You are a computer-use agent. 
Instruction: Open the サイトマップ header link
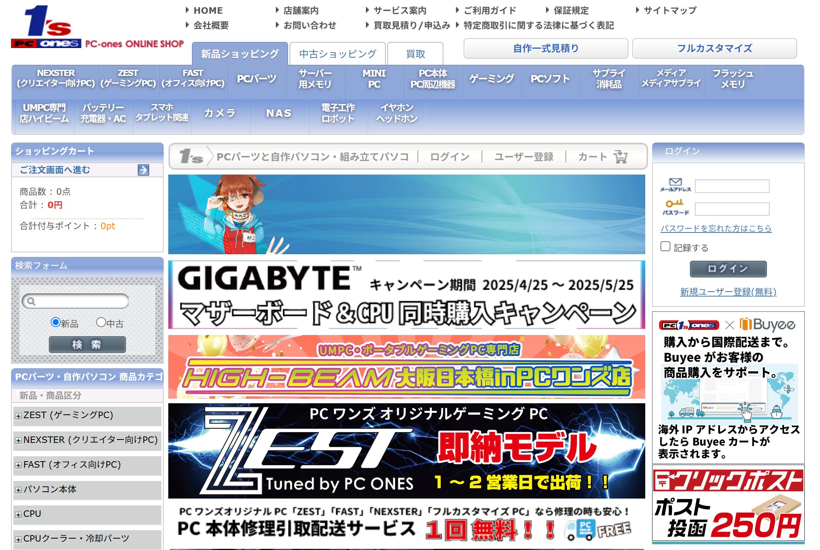[670, 10]
